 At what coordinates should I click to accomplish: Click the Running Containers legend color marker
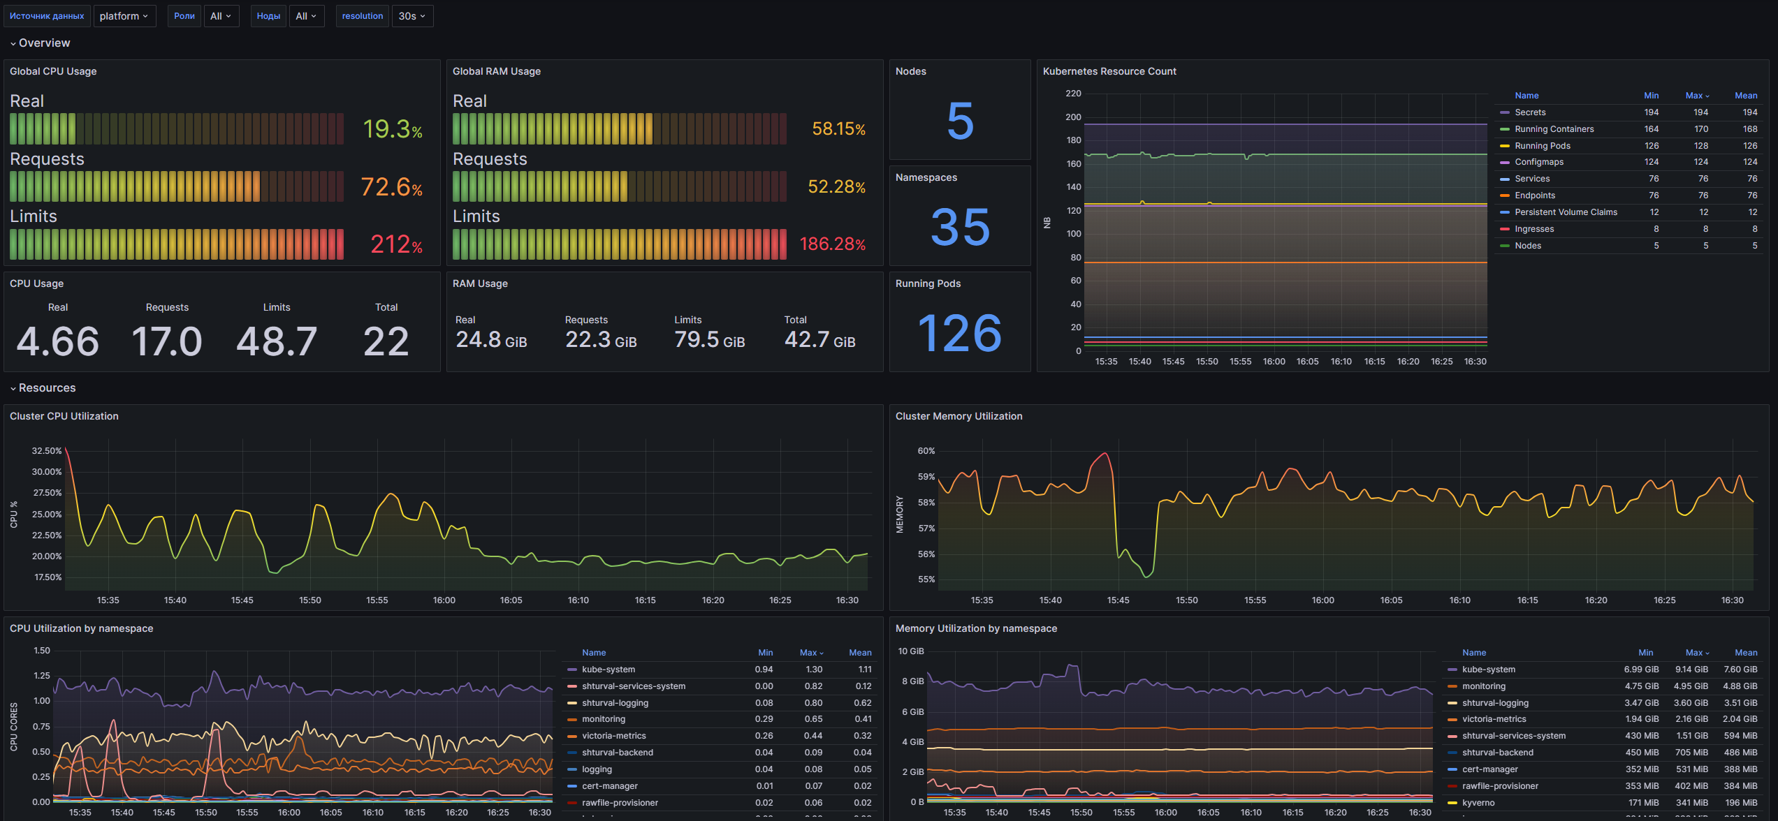tap(1505, 129)
